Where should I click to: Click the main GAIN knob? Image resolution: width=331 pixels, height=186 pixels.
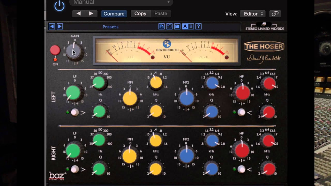(x=74, y=51)
